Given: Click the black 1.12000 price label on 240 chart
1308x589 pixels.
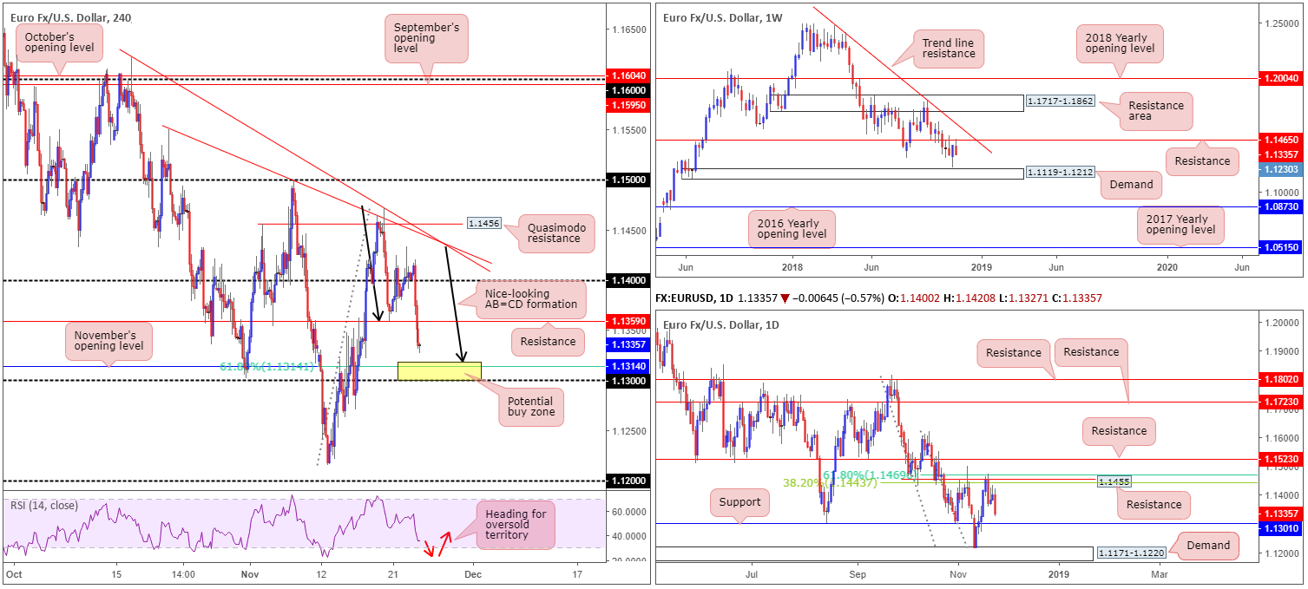Looking at the screenshot, I should click(627, 481).
